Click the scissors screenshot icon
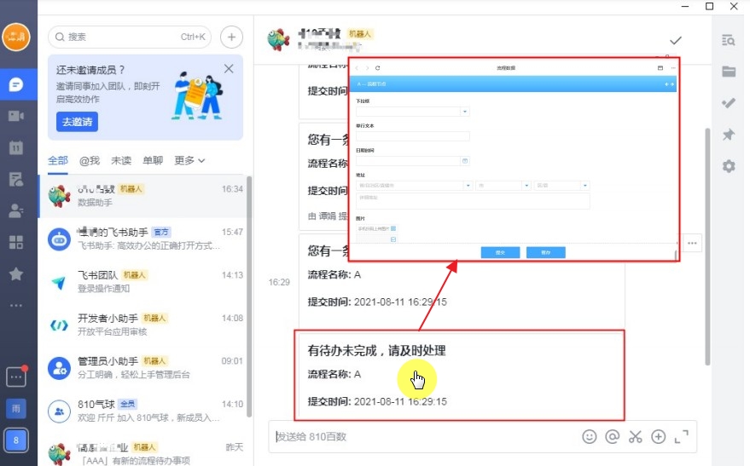The width and height of the screenshot is (750, 466). click(635, 436)
